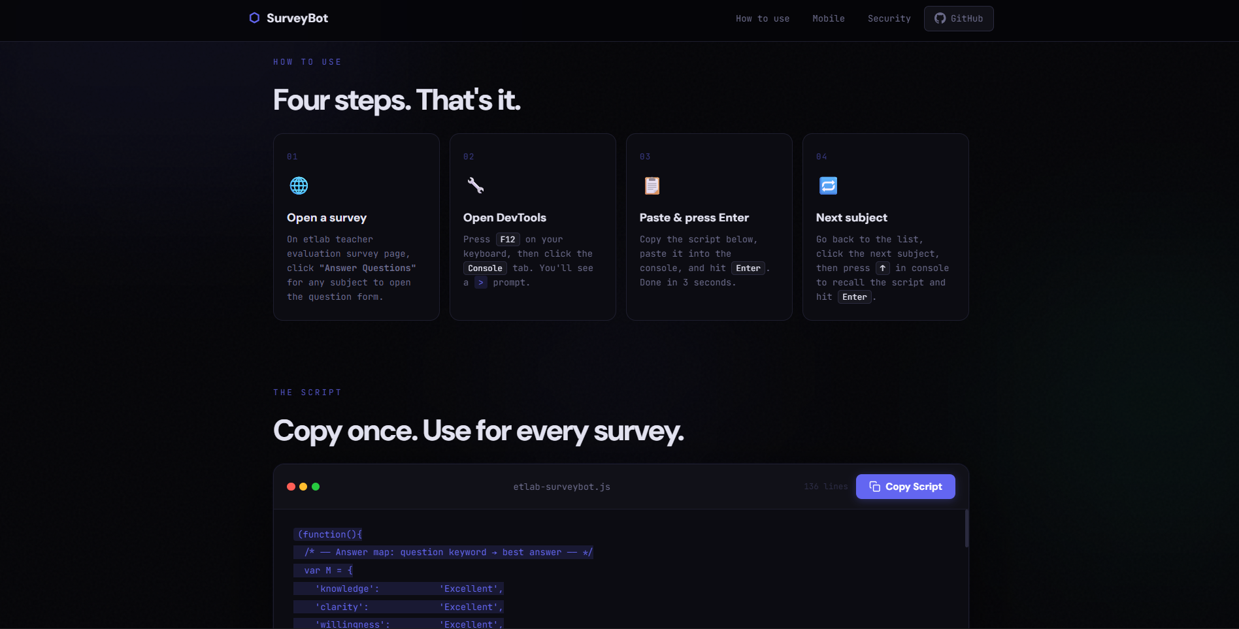This screenshot has width=1239, height=629.
Task: Open the Security section from the navbar
Action: (x=889, y=18)
